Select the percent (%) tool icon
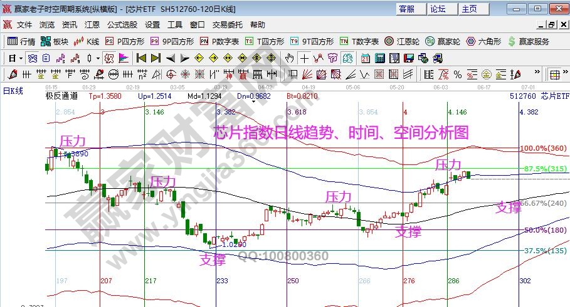Image resolution: width=570 pixels, height=307 pixels. point(457,74)
